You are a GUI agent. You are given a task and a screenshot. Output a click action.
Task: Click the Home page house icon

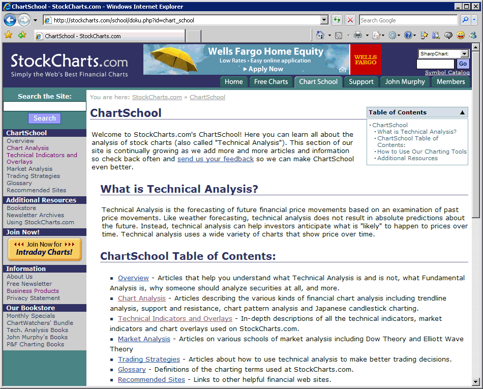[320, 35]
